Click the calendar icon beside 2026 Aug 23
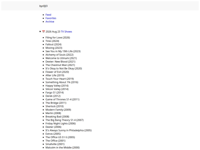Screen dimensions: 200x150 point(43,31)
